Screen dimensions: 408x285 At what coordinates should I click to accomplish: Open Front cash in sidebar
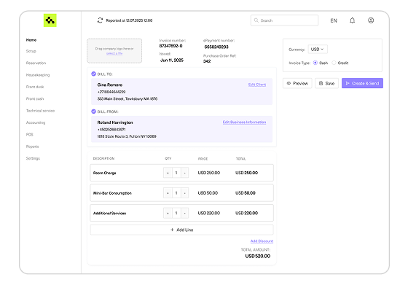35,98
